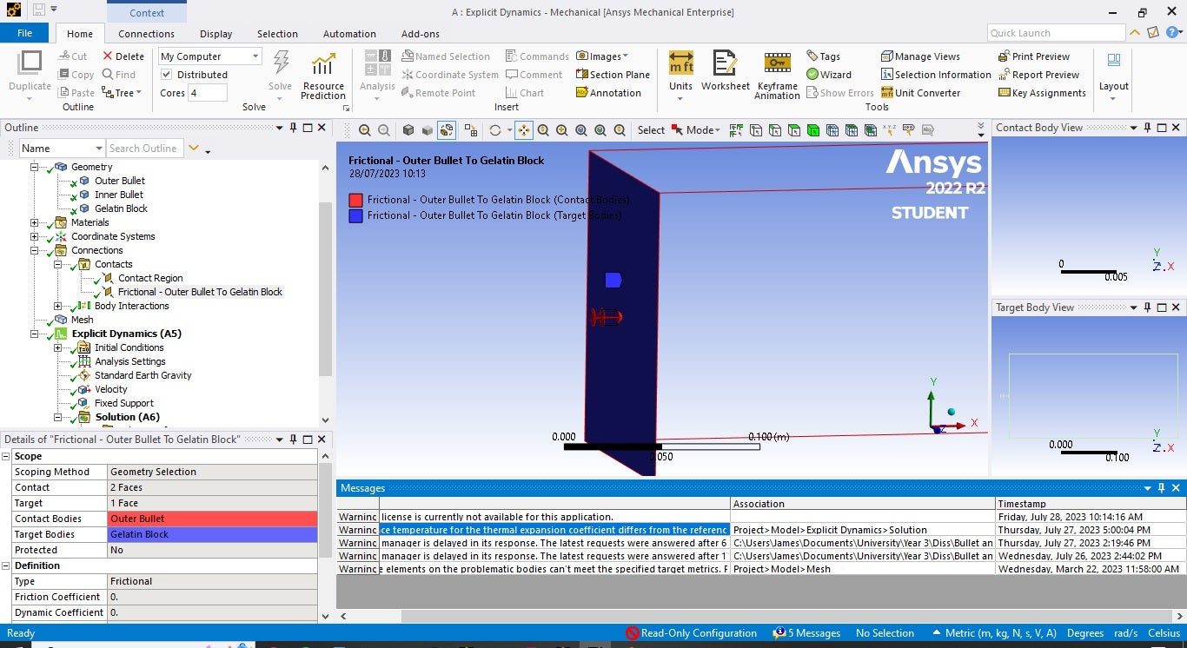Click Print Preview

pos(1034,56)
